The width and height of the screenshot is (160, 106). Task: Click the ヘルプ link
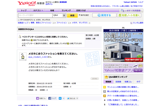141,2
